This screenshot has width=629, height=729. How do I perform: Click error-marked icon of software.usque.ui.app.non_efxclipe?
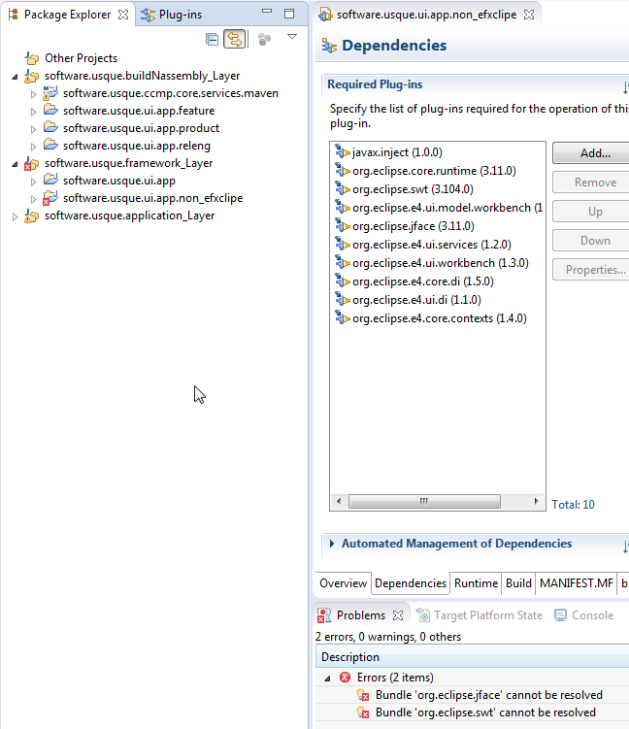(50, 198)
